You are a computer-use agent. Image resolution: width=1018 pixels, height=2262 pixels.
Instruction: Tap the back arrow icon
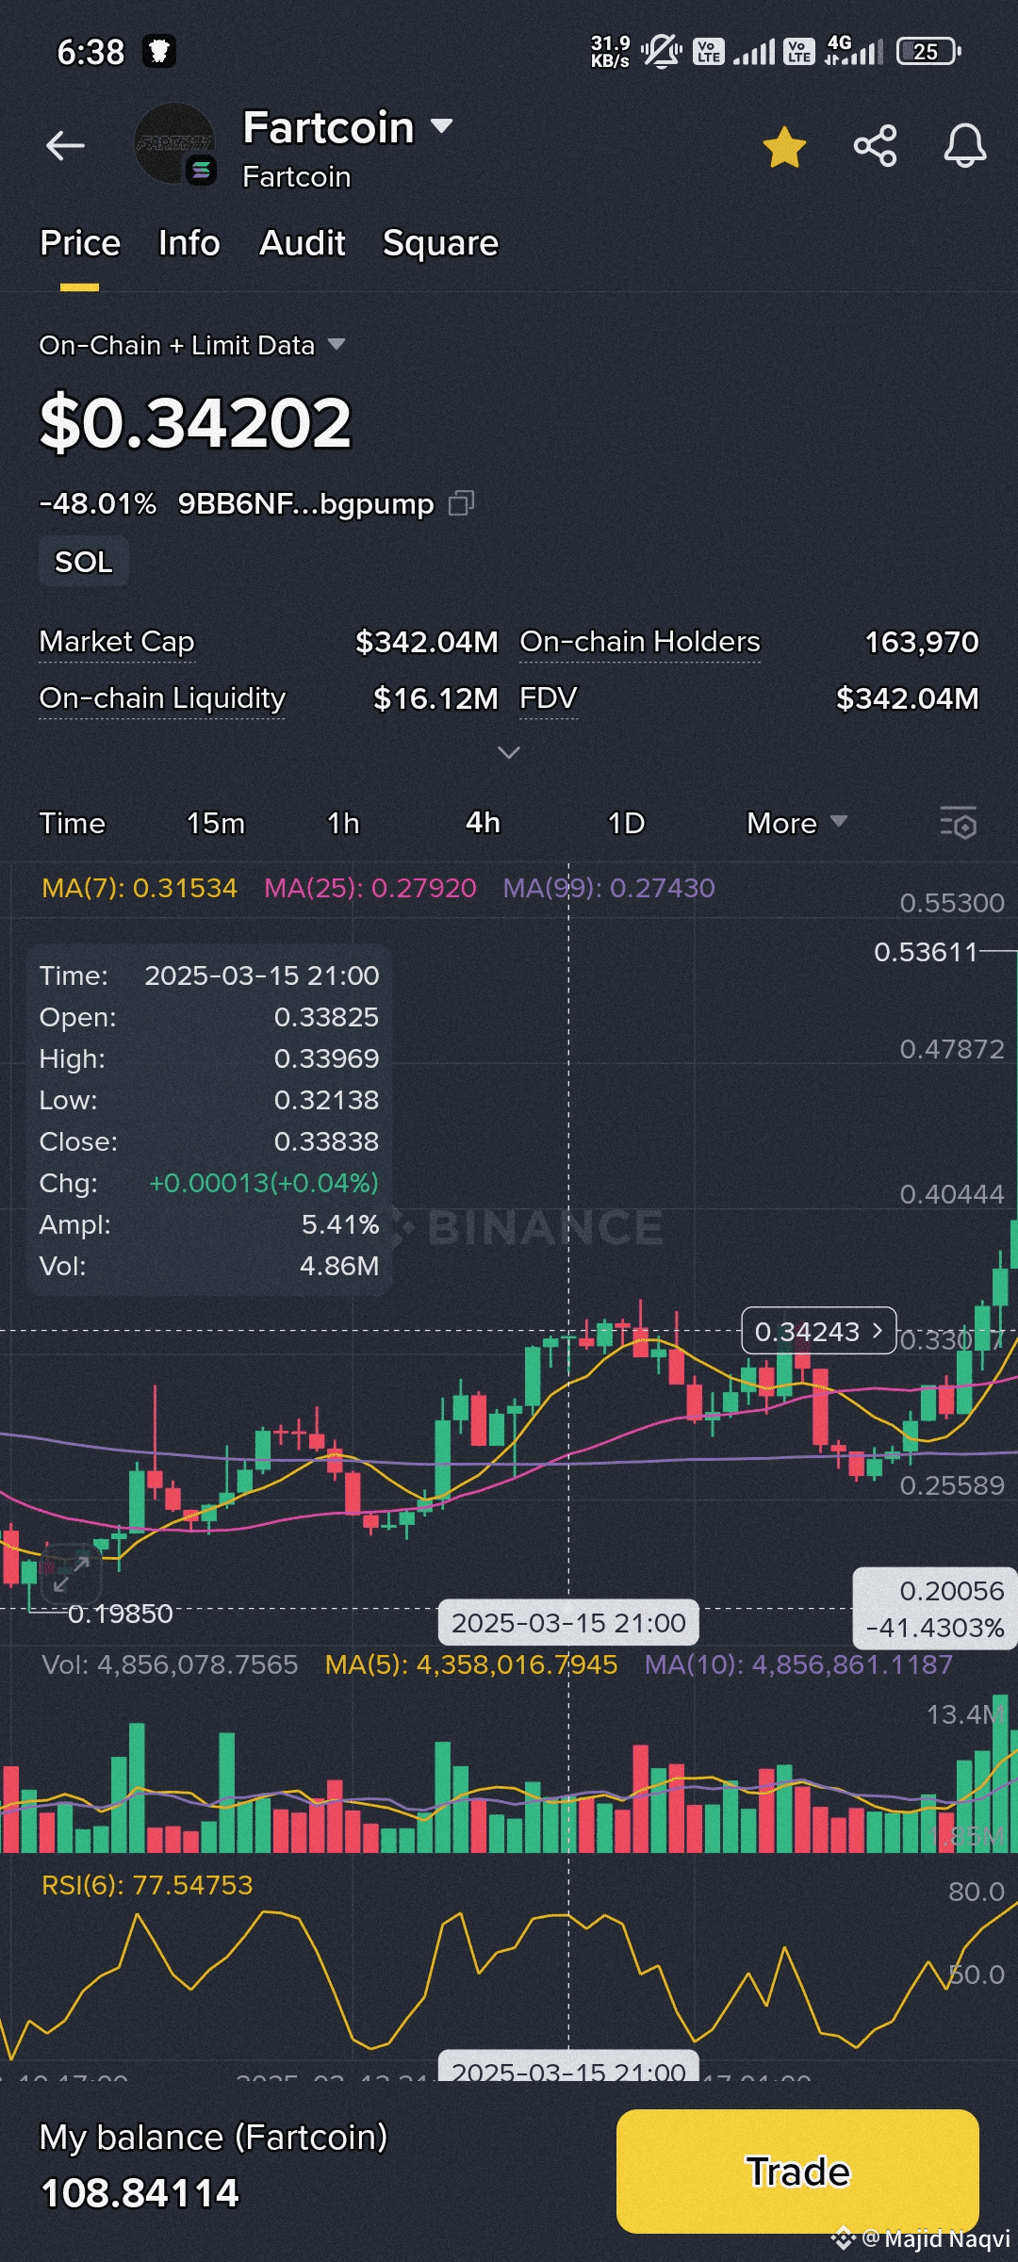tap(65, 145)
